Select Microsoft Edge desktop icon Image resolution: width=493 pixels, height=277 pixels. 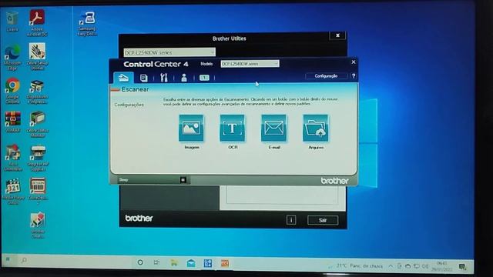12,57
